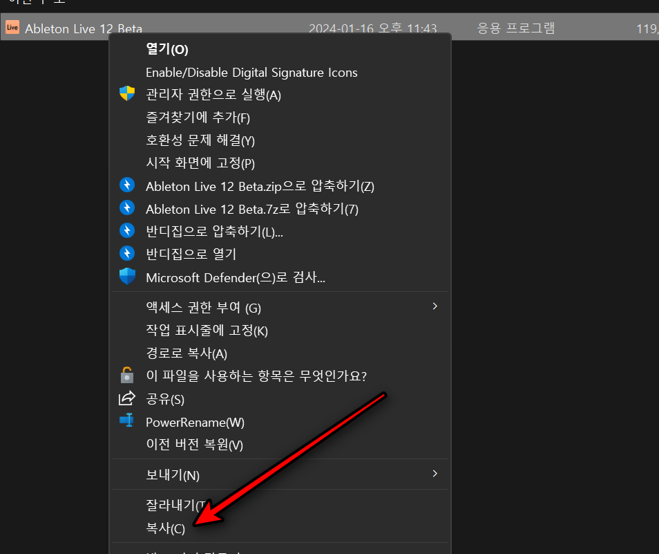Viewport: 659px width, 554px height.
Task: Select 즐겨찾기에 추가(F)
Action: (198, 118)
